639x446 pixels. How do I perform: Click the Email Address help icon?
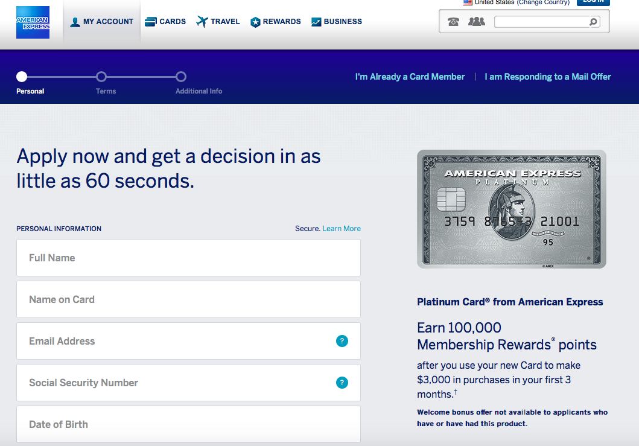tap(342, 341)
